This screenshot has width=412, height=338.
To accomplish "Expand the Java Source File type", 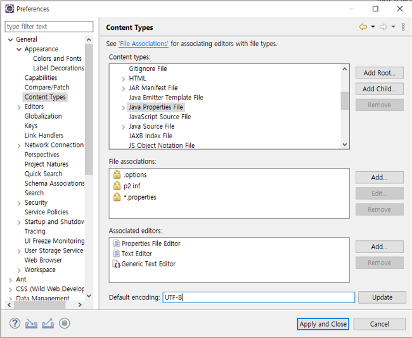I will 123,127.
